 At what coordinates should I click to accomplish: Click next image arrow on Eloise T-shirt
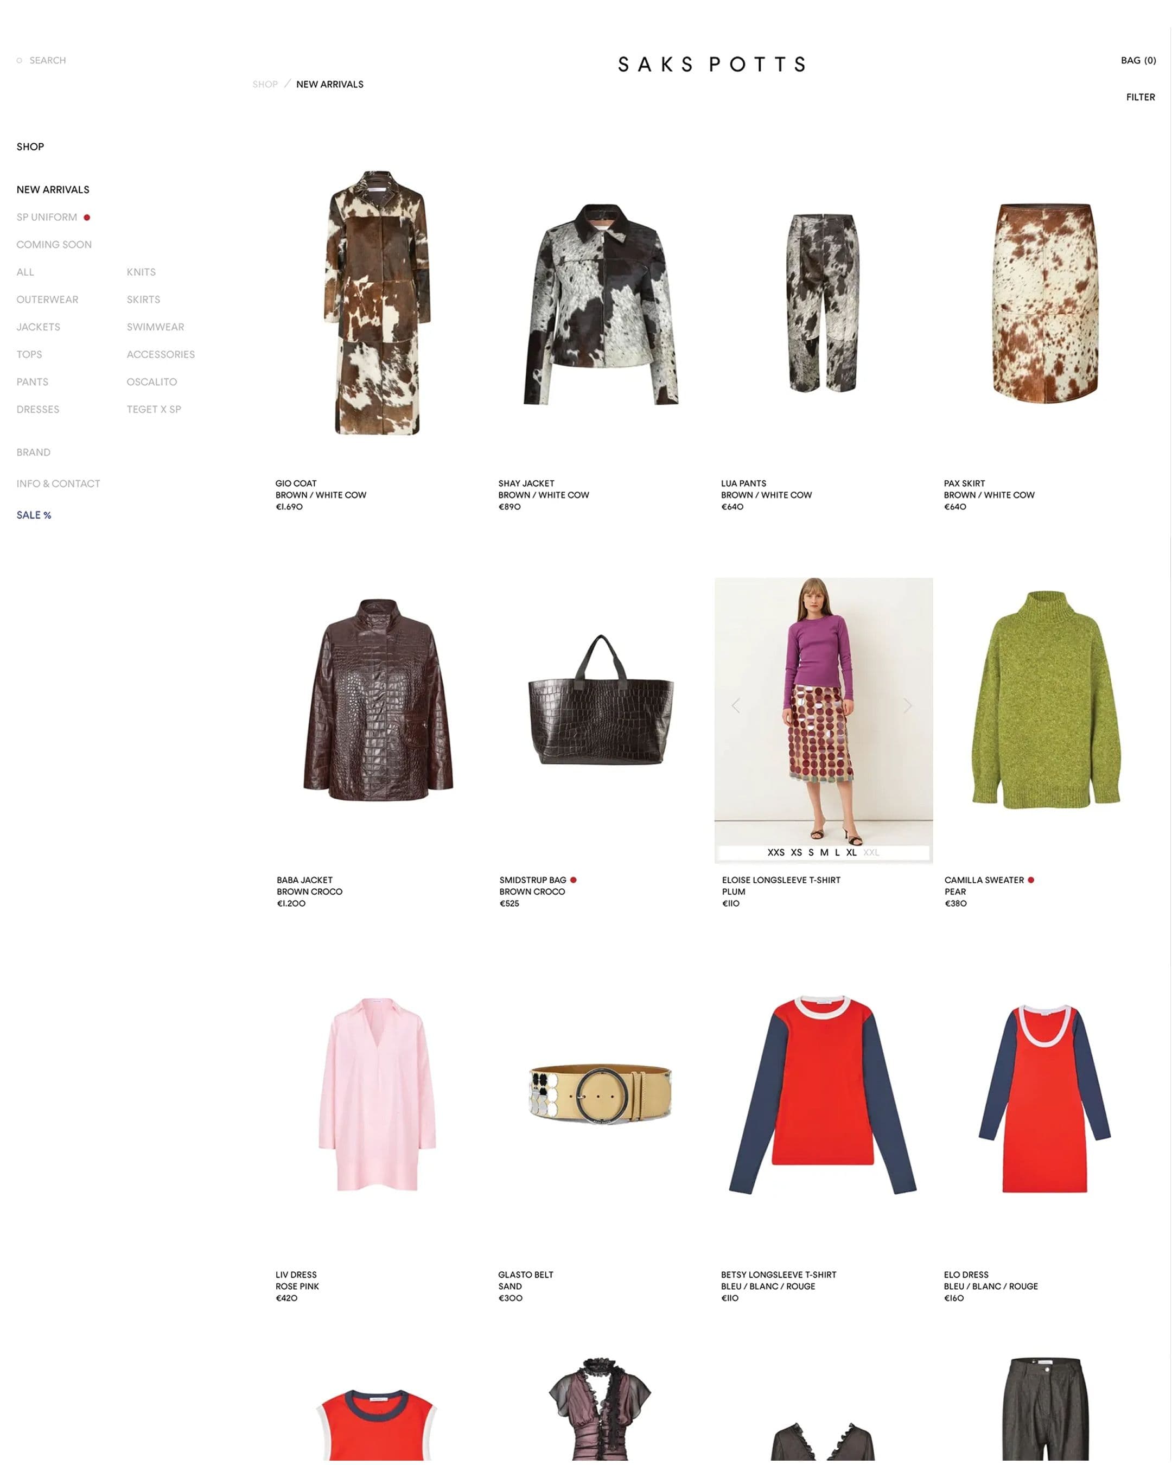pos(907,706)
